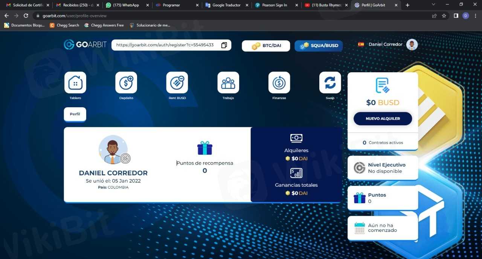
Task: Select the BTC/DAI pair button
Action: (266, 46)
